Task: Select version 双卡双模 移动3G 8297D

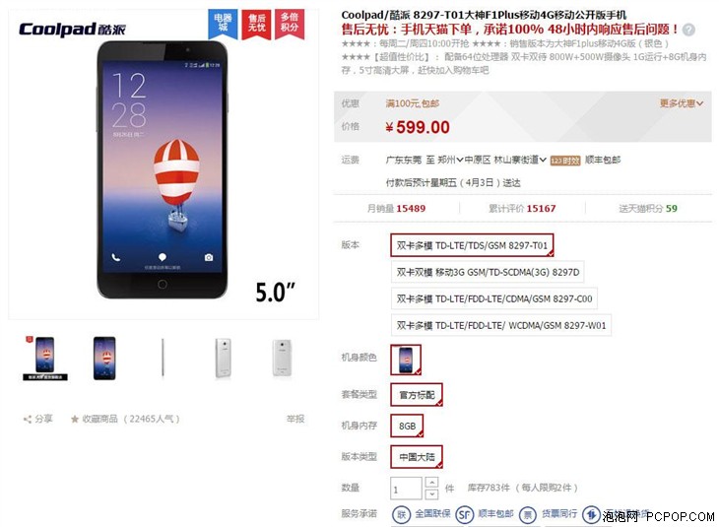Action: 487,272
